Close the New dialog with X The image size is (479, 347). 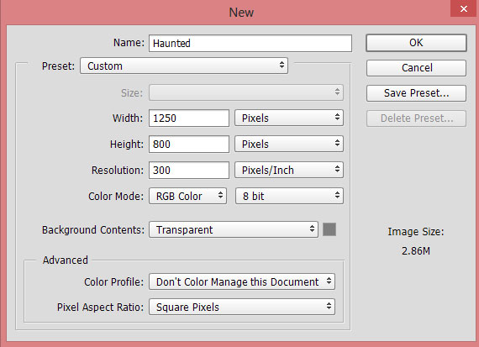[463, 9]
